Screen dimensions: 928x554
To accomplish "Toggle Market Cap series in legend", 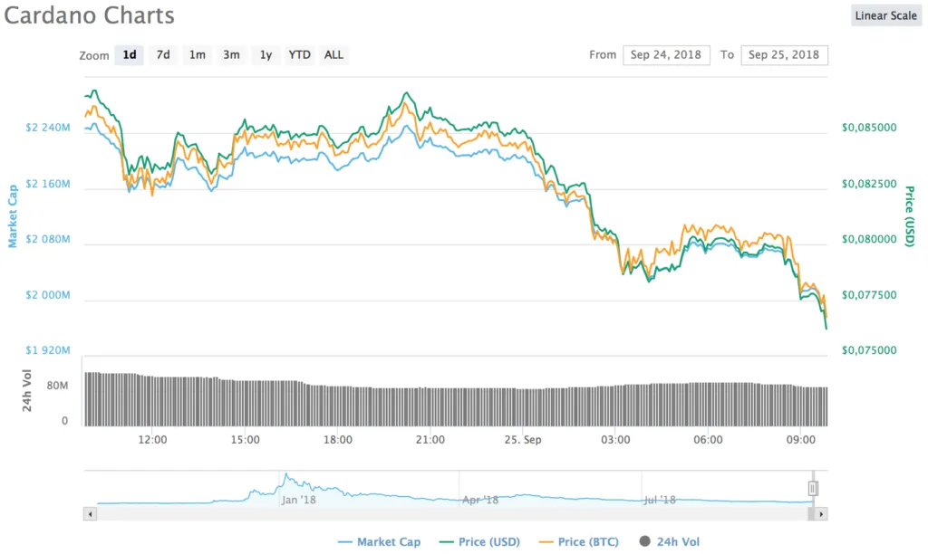I will (x=380, y=541).
